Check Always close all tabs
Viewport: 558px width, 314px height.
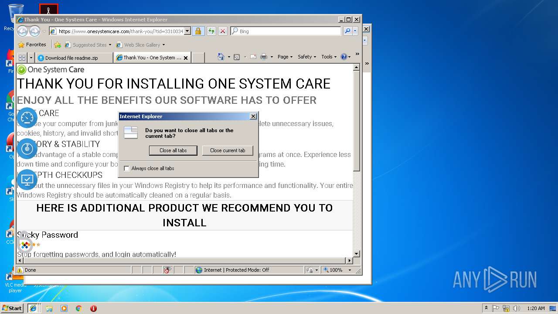click(x=127, y=168)
